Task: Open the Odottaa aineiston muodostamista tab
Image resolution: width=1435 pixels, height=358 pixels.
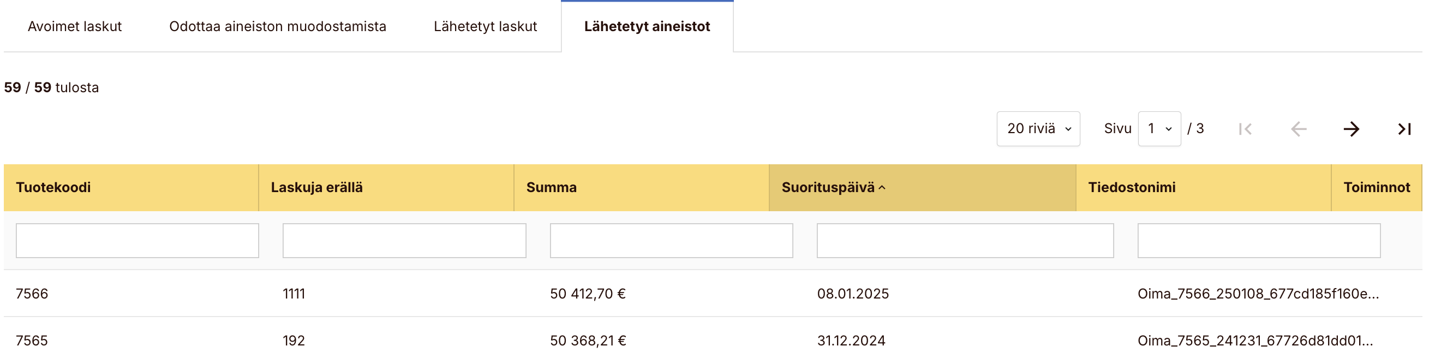Action: [x=277, y=26]
